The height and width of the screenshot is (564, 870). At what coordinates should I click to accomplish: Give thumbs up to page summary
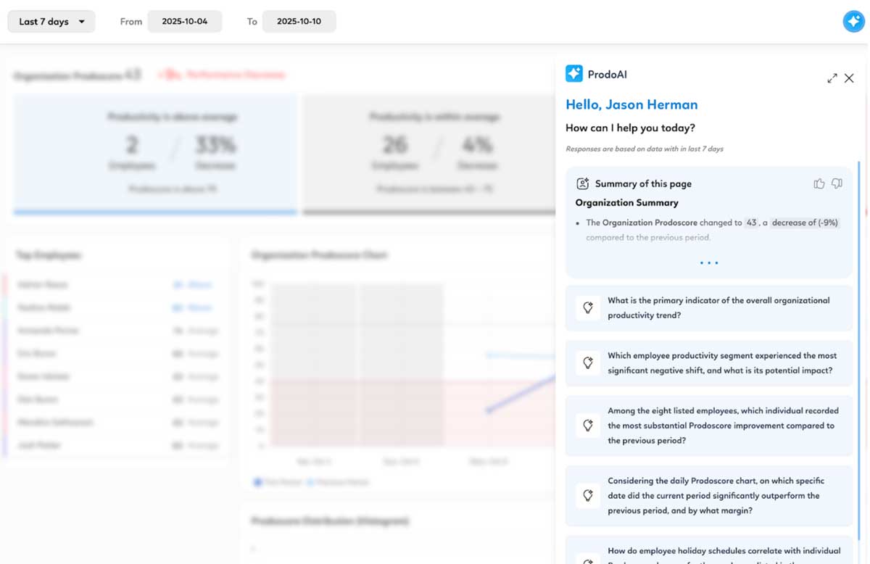pyautogui.click(x=819, y=184)
